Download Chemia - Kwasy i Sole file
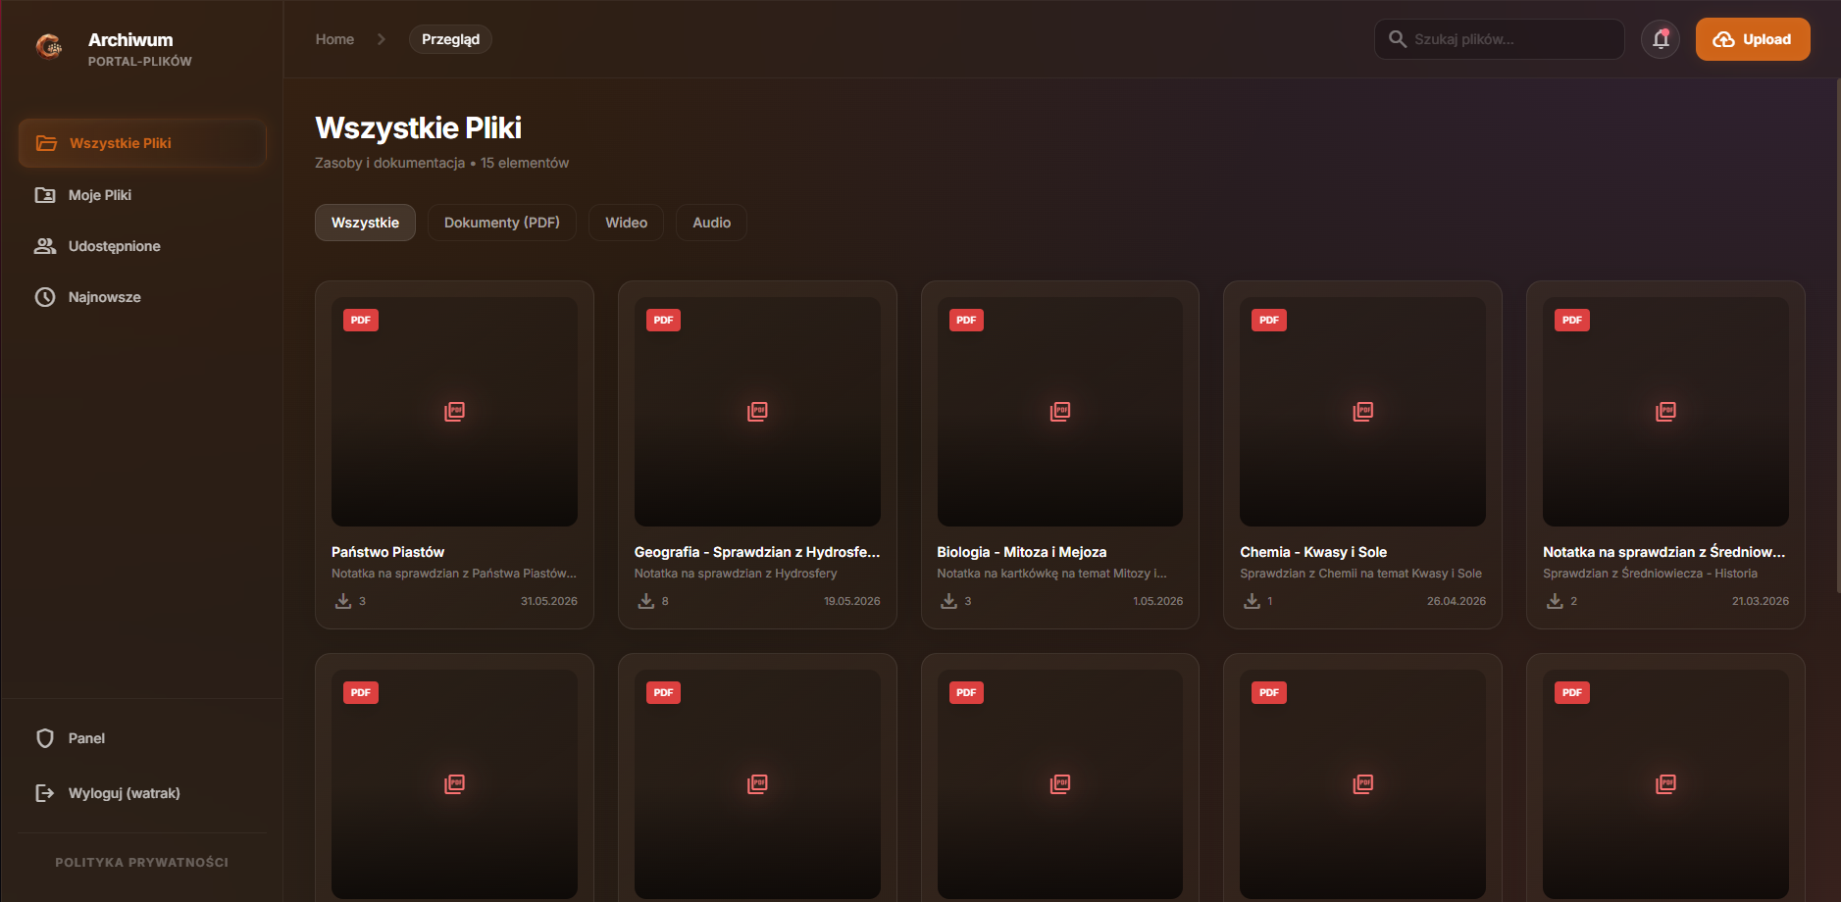1841x902 pixels. 1253,601
